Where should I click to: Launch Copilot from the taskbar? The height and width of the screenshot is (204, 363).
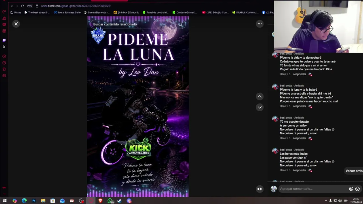coord(14,201)
